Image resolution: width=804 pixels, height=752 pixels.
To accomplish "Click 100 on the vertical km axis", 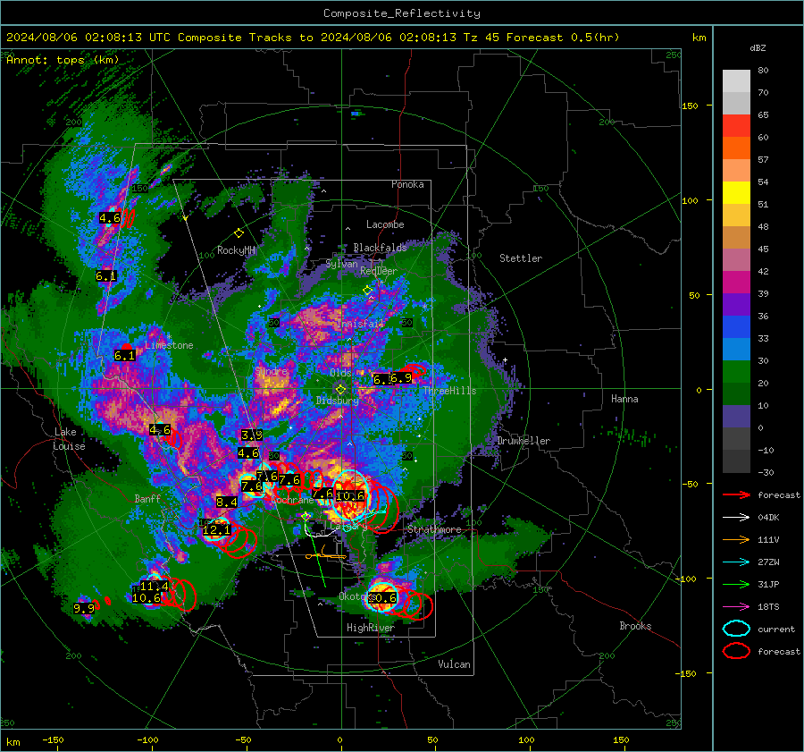I will pyautogui.click(x=690, y=200).
